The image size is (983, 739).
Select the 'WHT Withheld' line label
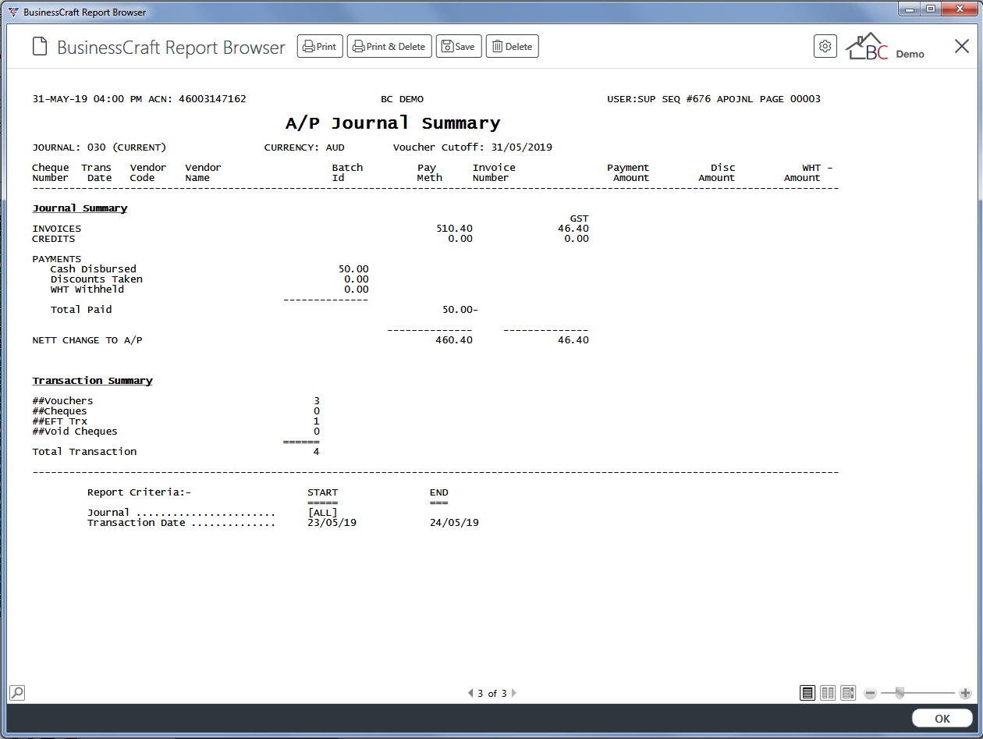(x=87, y=290)
